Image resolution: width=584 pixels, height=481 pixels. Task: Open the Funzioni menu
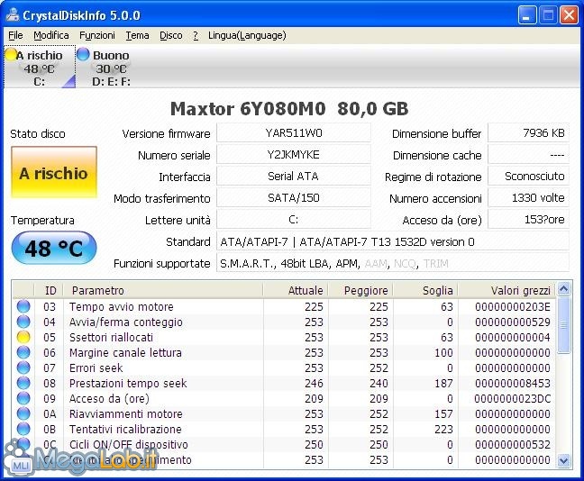[97, 35]
